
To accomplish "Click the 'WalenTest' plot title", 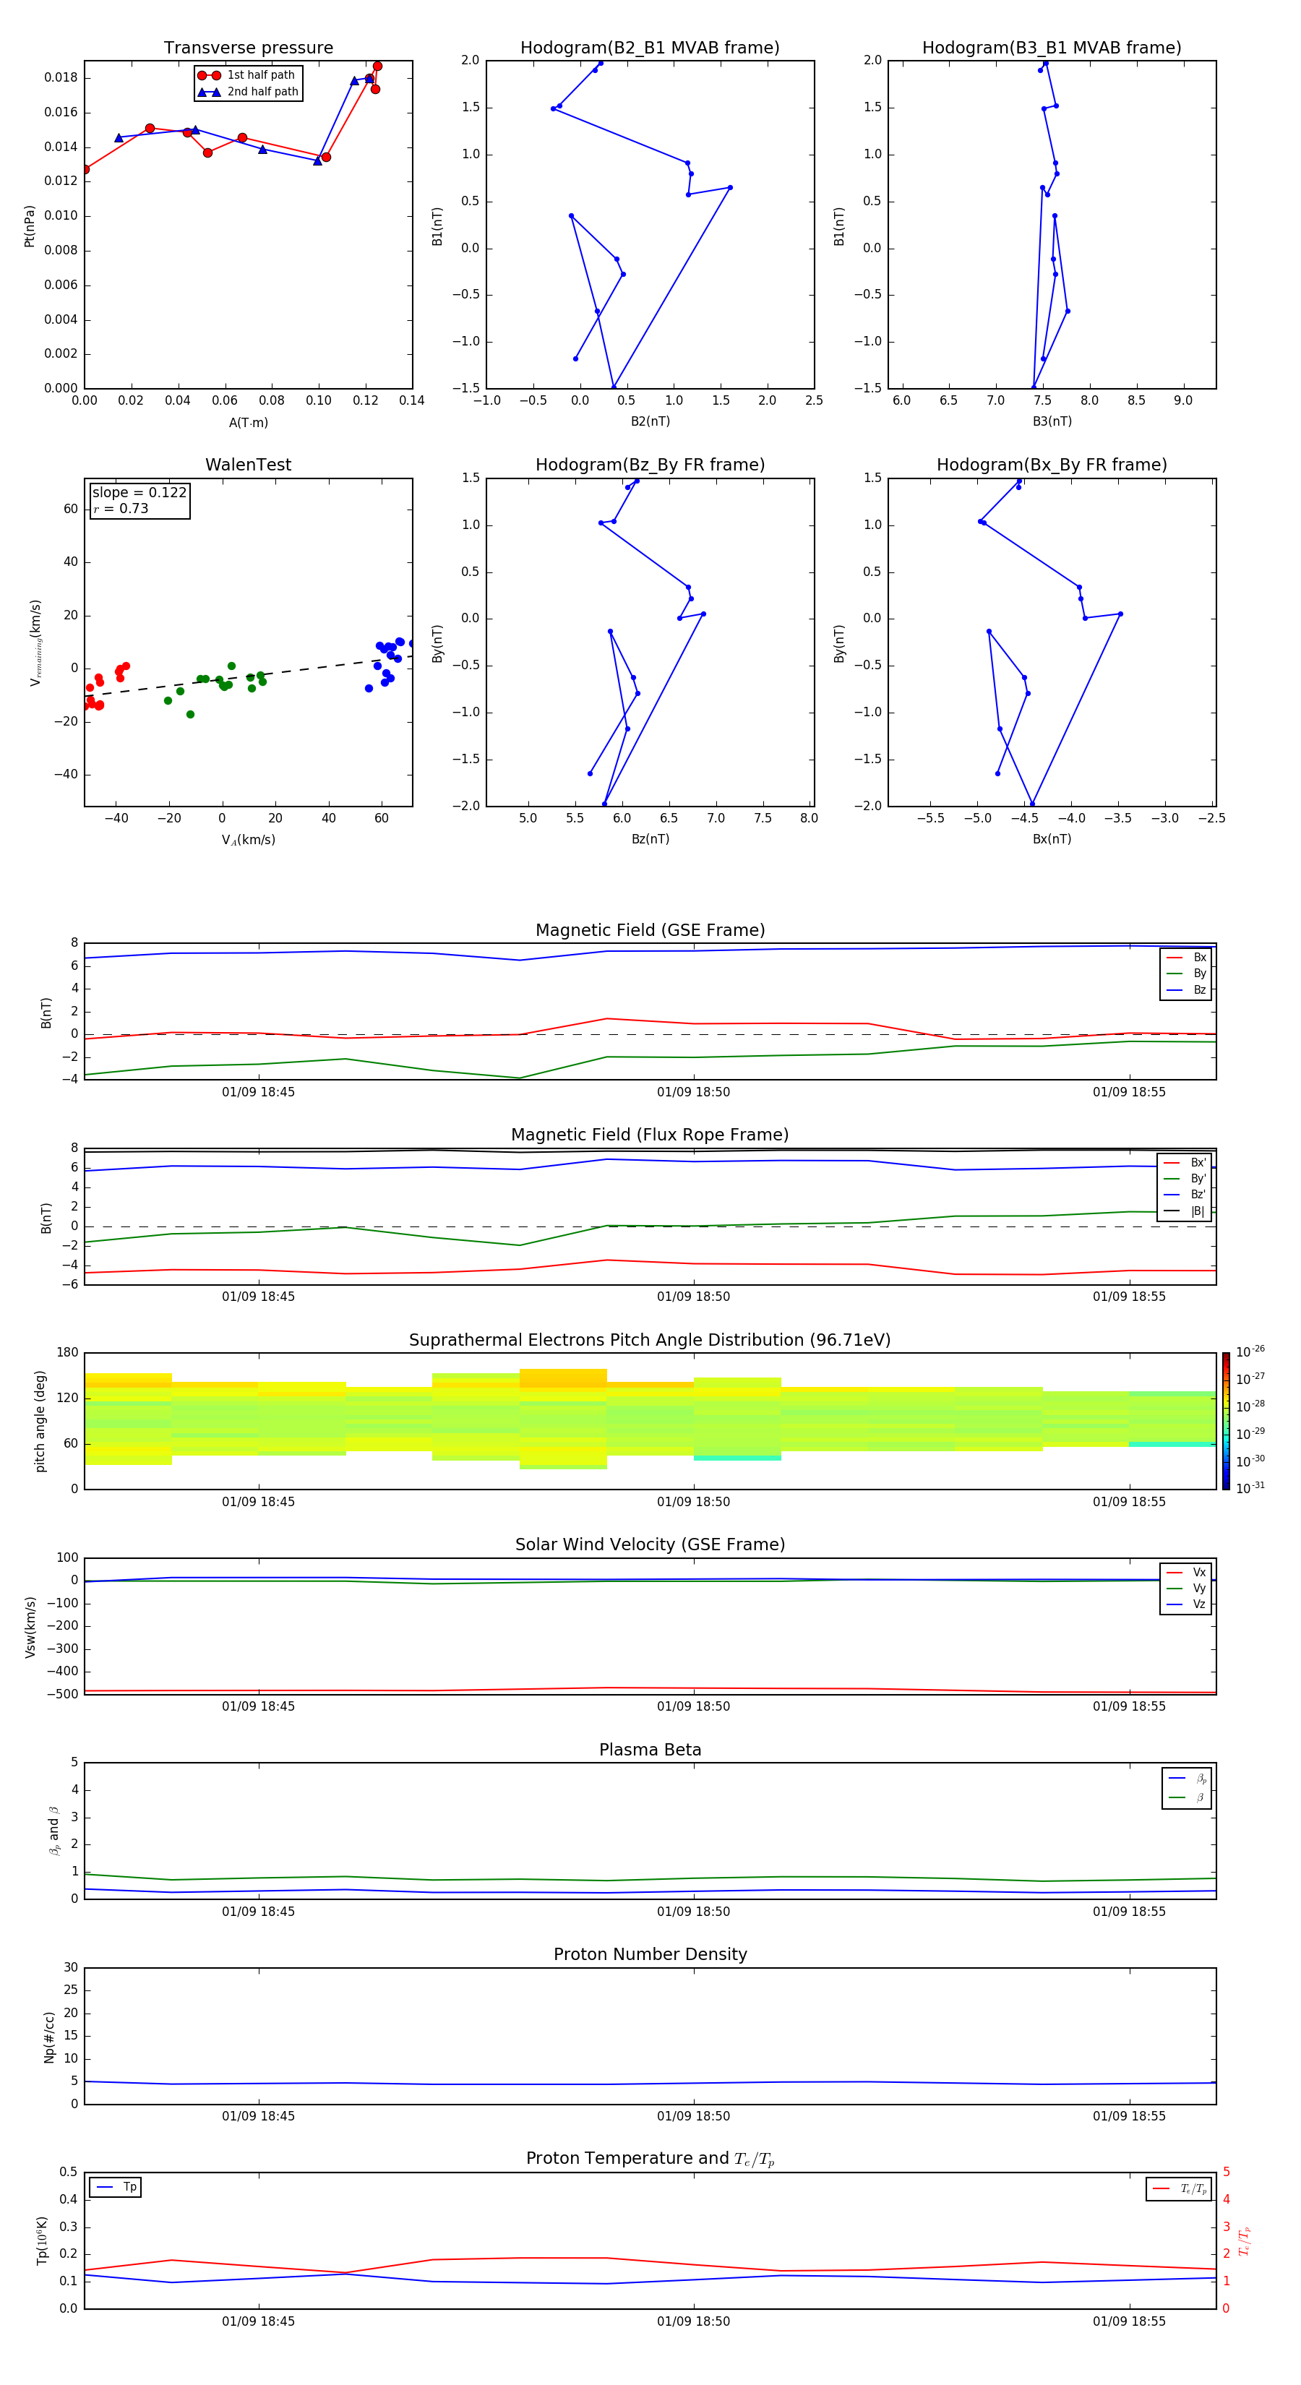I will (248, 465).
